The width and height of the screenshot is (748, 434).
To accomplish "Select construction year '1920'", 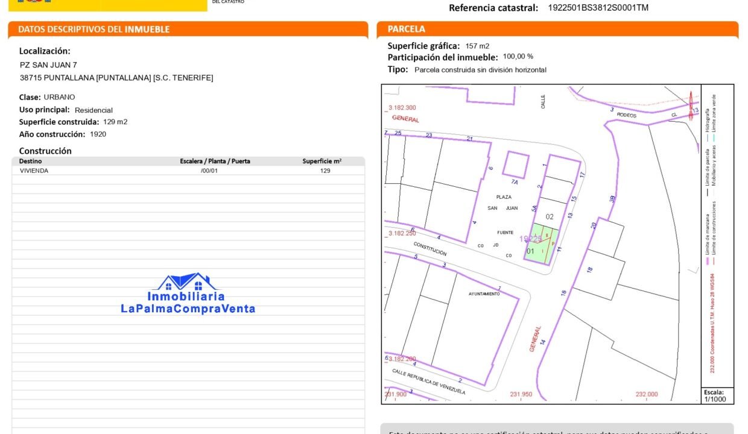I will (x=98, y=134).
